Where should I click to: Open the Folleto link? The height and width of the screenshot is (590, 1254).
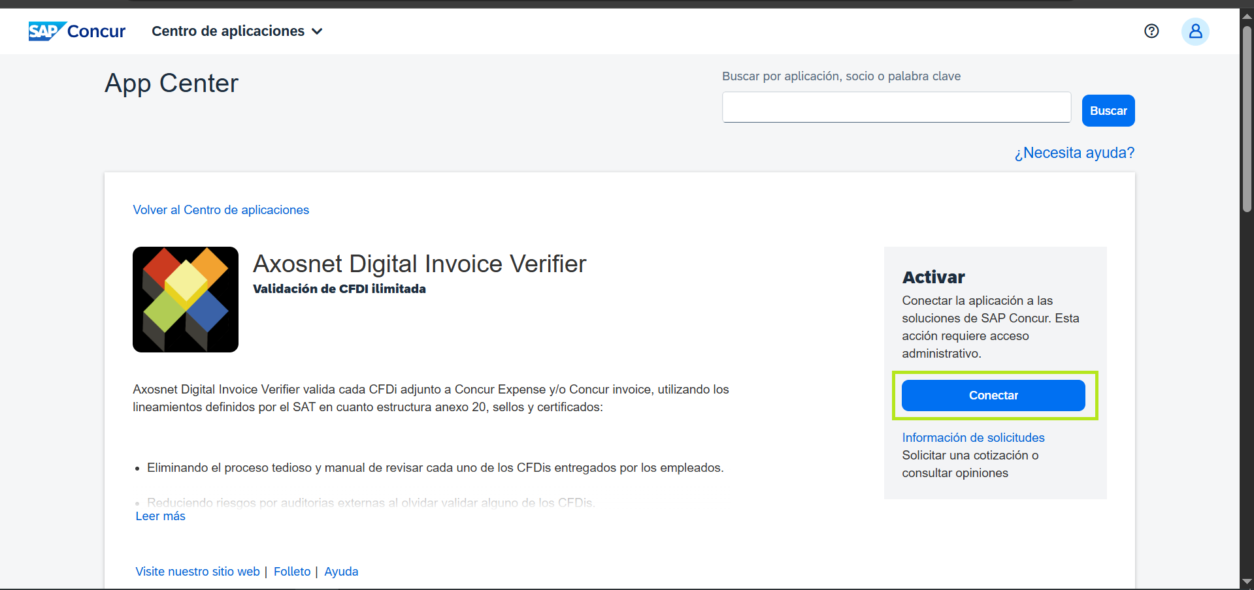pos(292,572)
